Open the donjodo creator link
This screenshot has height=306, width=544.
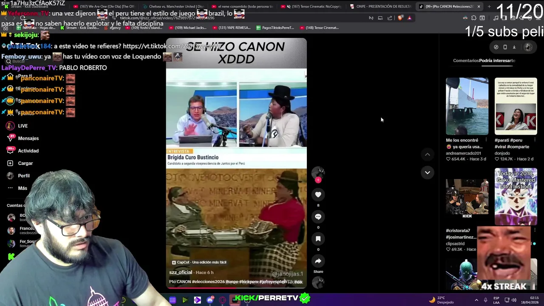pos(502,153)
